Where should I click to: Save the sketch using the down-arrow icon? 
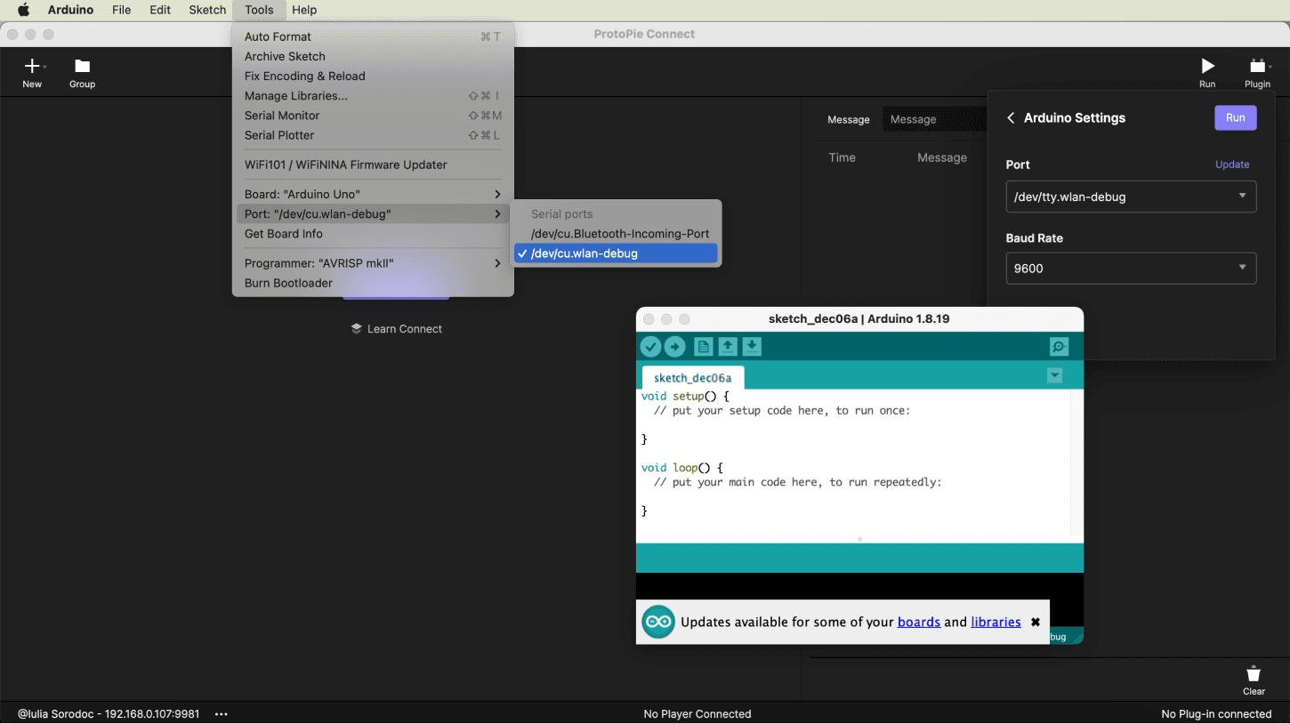(x=752, y=346)
